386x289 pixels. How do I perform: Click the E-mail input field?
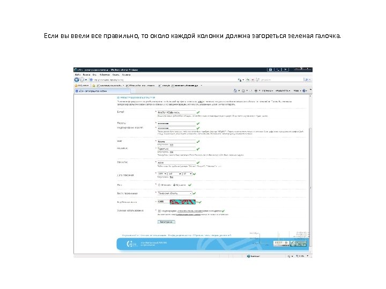tap(176, 112)
